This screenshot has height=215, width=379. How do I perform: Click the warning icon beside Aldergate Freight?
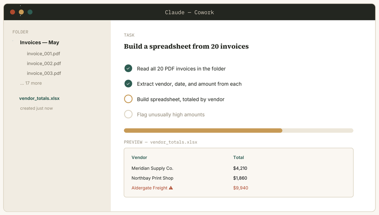click(171, 188)
